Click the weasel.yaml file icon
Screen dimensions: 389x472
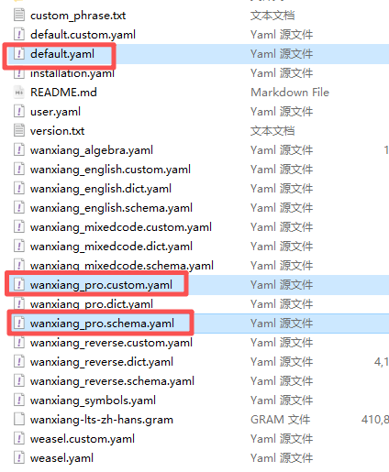click(x=19, y=457)
